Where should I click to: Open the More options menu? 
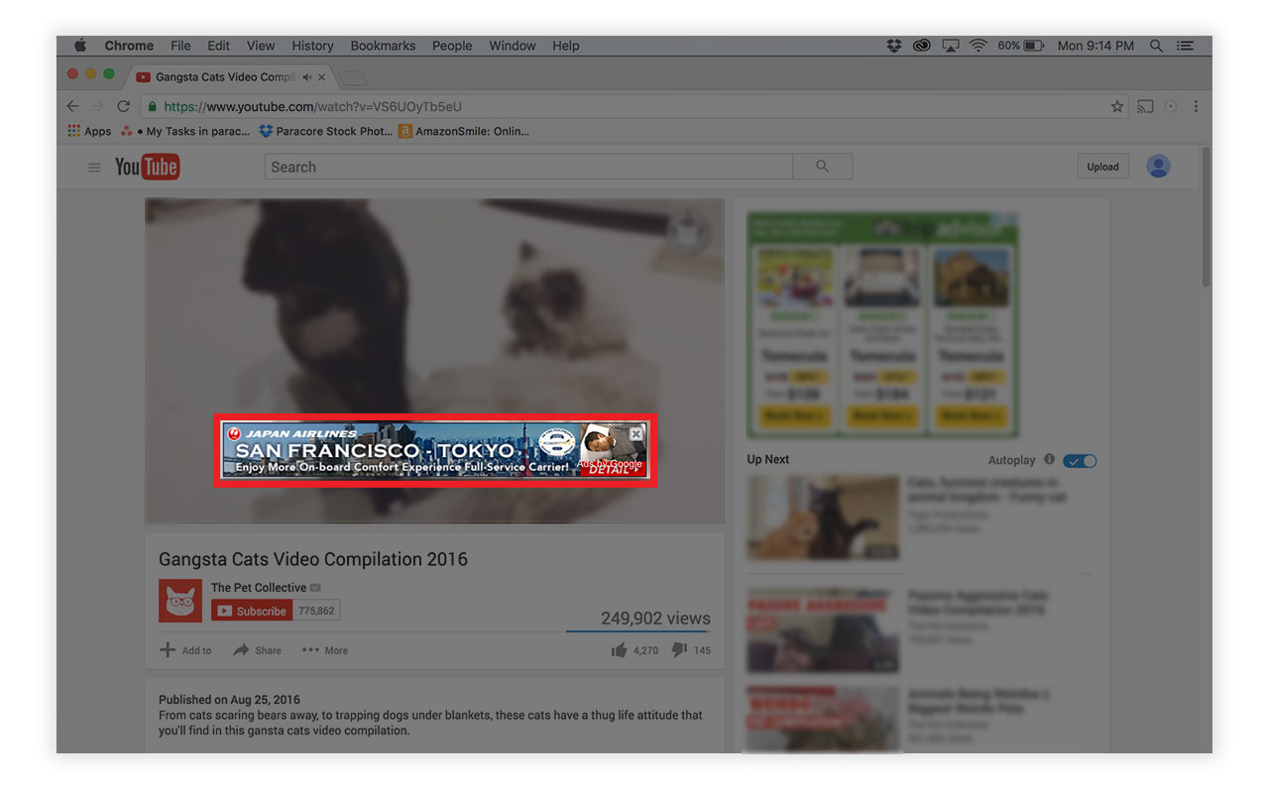325,650
